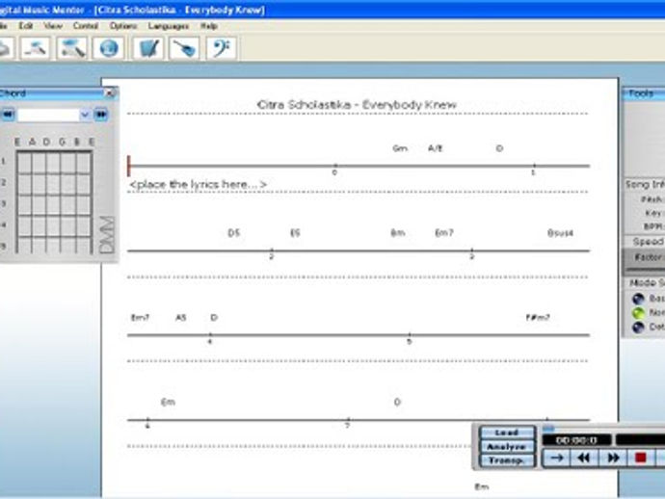
Task: Click the blue globe toolbar icon
Action: pos(109,48)
